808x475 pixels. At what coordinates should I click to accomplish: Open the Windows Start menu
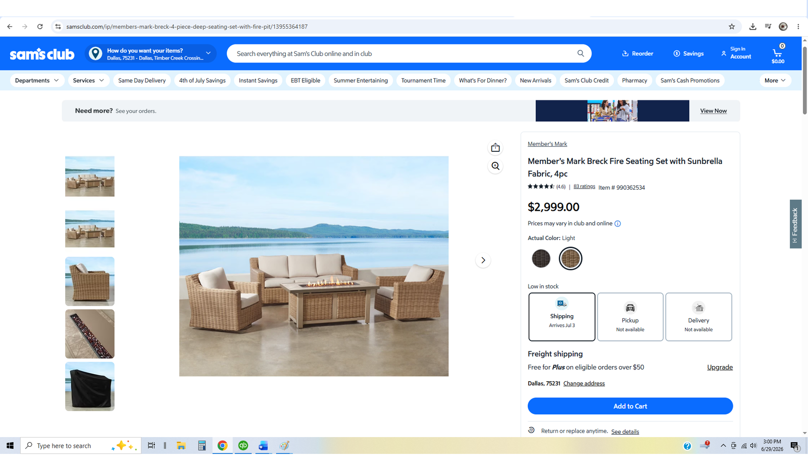10,446
